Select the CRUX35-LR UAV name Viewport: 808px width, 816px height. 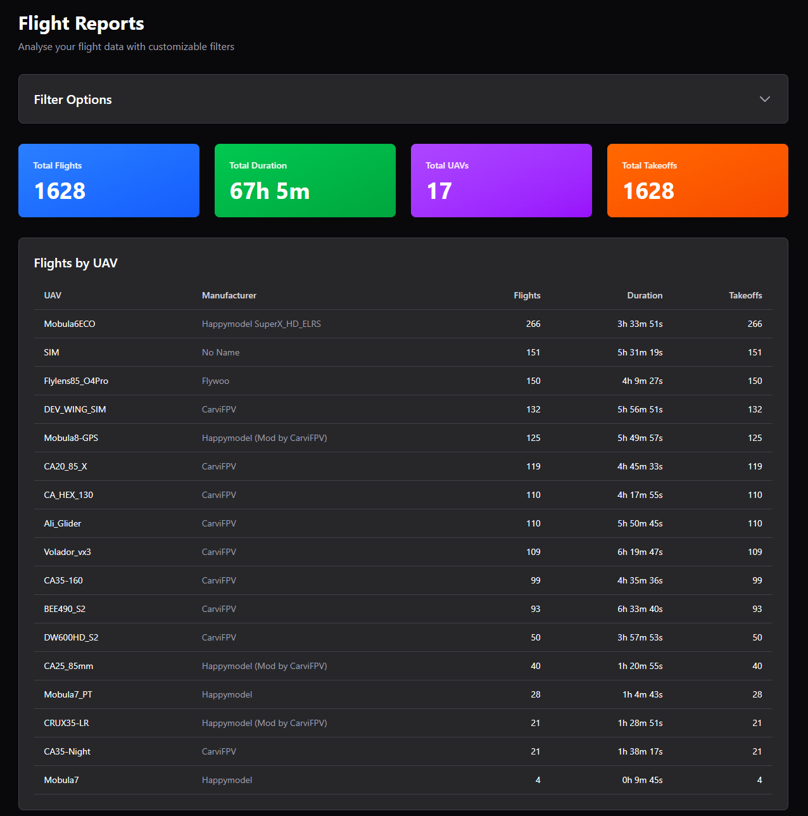[x=66, y=723]
